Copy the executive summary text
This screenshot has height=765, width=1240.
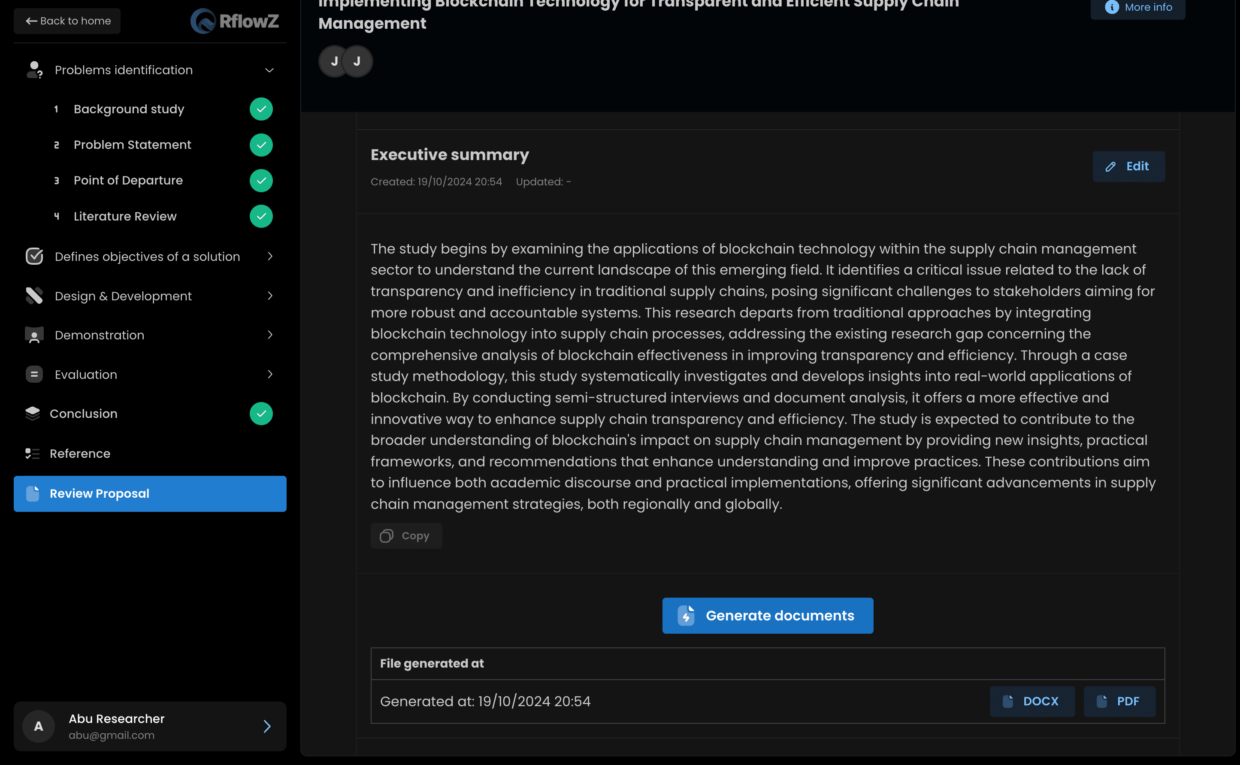[x=406, y=536]
